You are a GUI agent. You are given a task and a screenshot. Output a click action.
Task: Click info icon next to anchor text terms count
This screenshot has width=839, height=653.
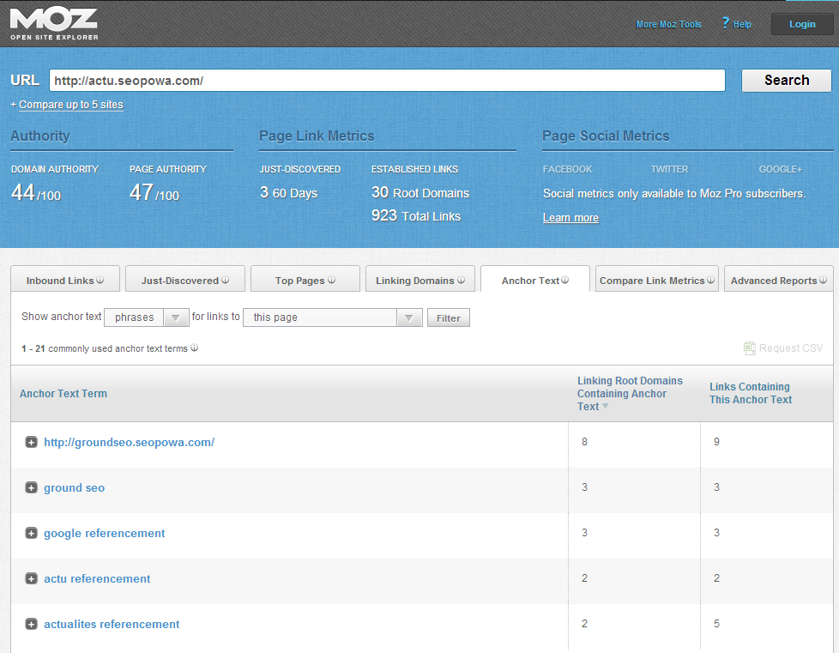point(195,348)
